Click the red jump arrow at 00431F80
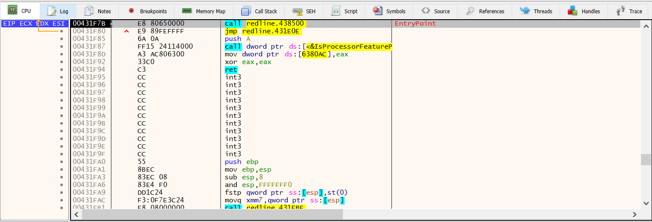The image size is (652, 222). point(126,31)
